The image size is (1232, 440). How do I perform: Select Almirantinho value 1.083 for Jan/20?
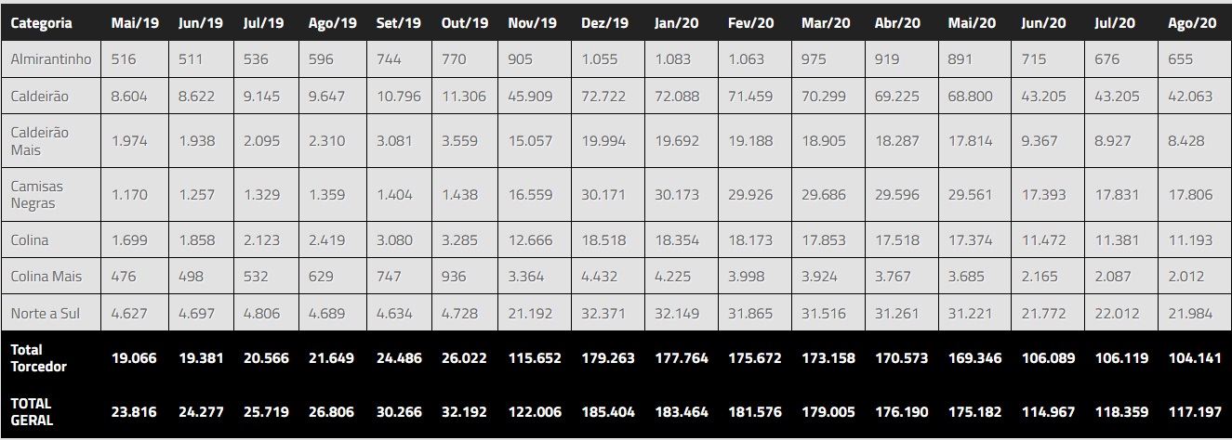pos(672,59)
